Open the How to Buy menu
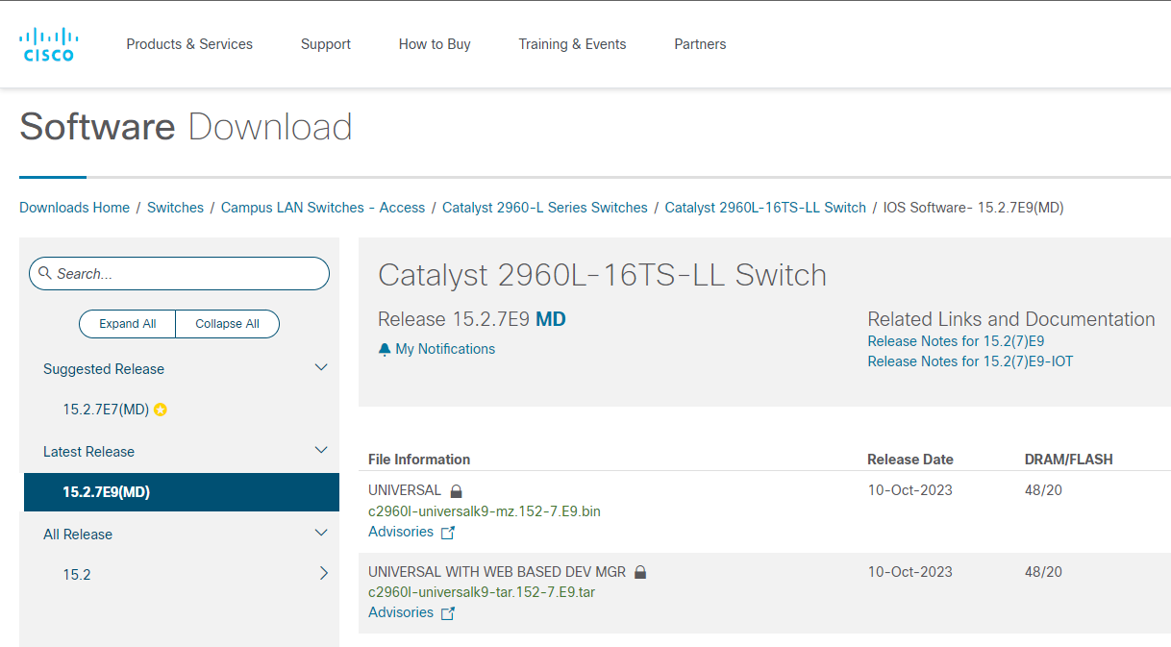The width and height of the screenshot is (1171, 647). pyautogui.click(x=435, y=44)
